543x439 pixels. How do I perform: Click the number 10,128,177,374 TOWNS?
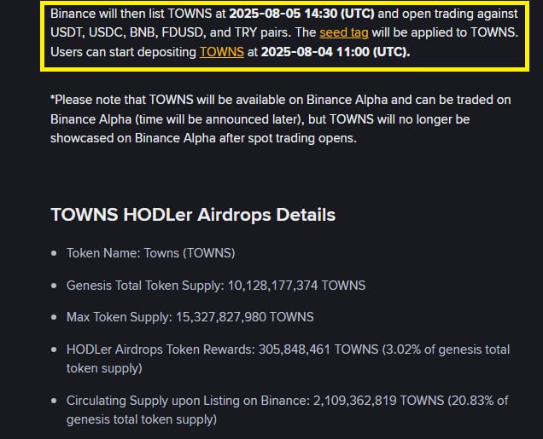(x=296, y=286)
